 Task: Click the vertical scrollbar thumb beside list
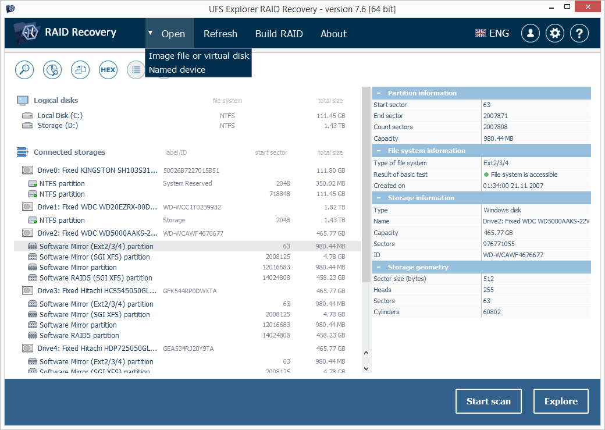pos(366,184)
